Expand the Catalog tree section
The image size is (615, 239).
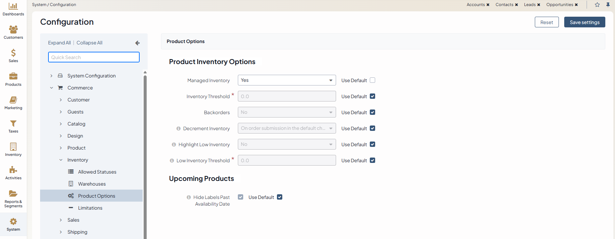(x=61, y=124)
